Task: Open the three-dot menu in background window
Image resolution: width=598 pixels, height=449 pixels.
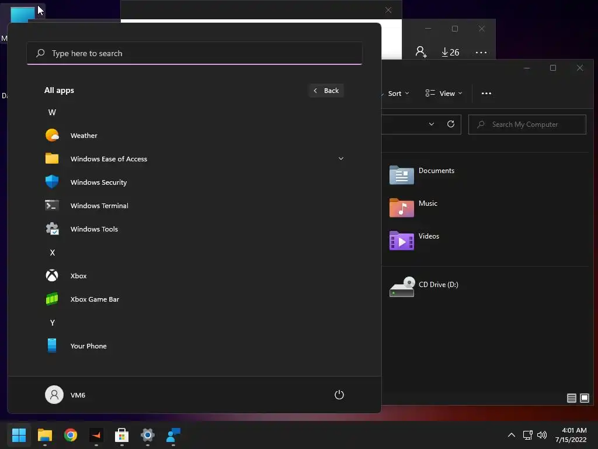Action: click(481, 52)
